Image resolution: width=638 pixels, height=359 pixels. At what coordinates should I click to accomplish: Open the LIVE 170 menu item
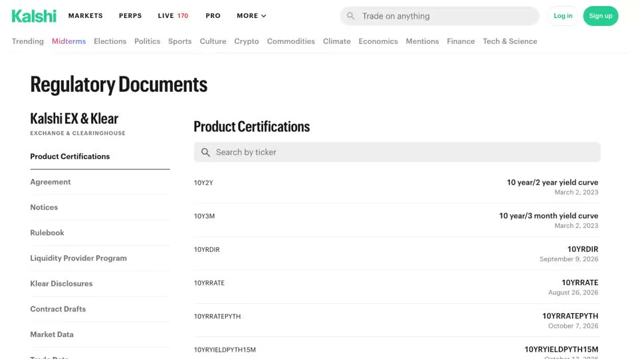click(173, 16)
